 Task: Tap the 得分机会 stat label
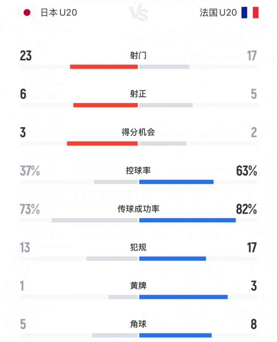point(138,132)
